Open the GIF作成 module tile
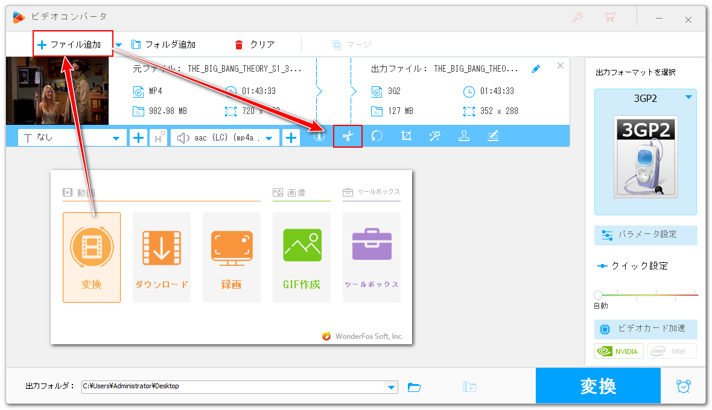This screenshot has height=410, width=712. (x=302, y=257)
